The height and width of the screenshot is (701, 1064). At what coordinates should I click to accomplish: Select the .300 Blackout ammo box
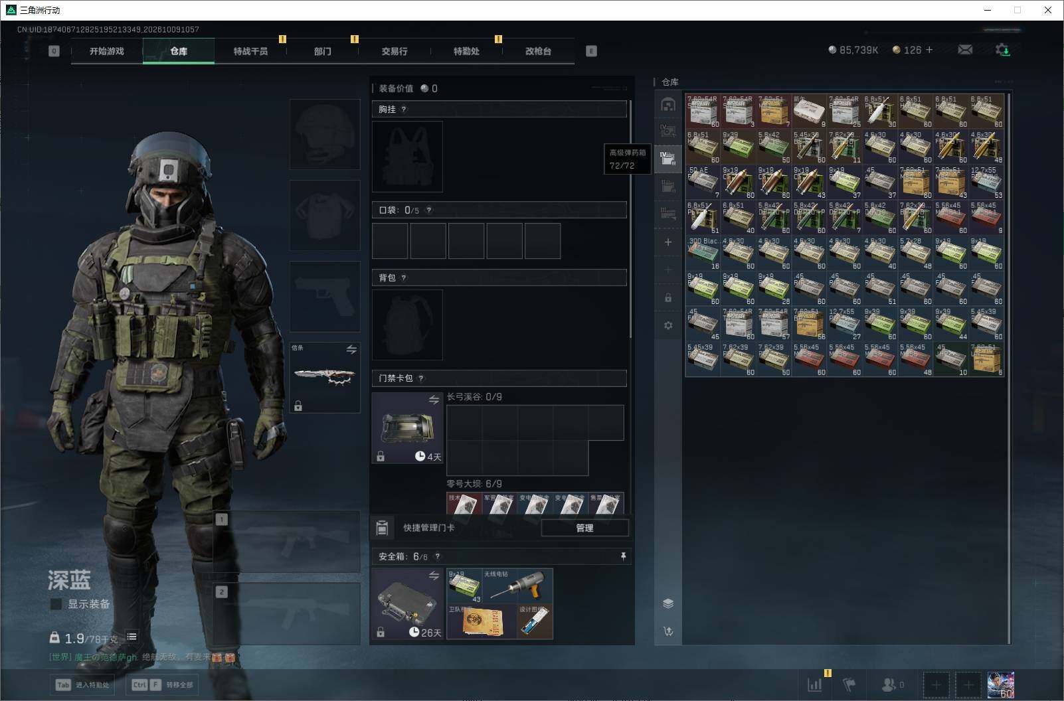point(703,253)
